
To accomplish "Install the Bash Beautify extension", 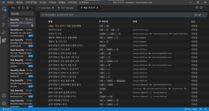I will coord(31,56).
